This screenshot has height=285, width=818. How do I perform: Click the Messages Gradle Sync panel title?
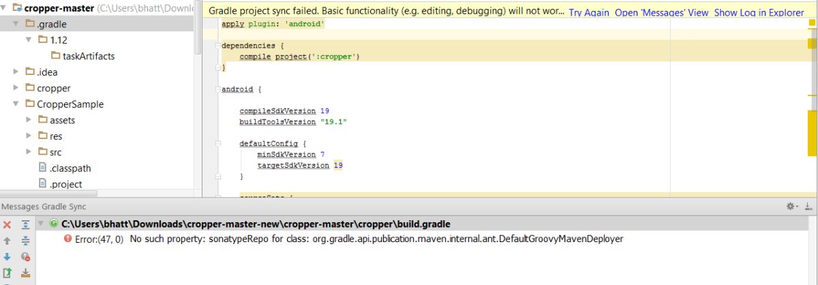click(44, 206)
